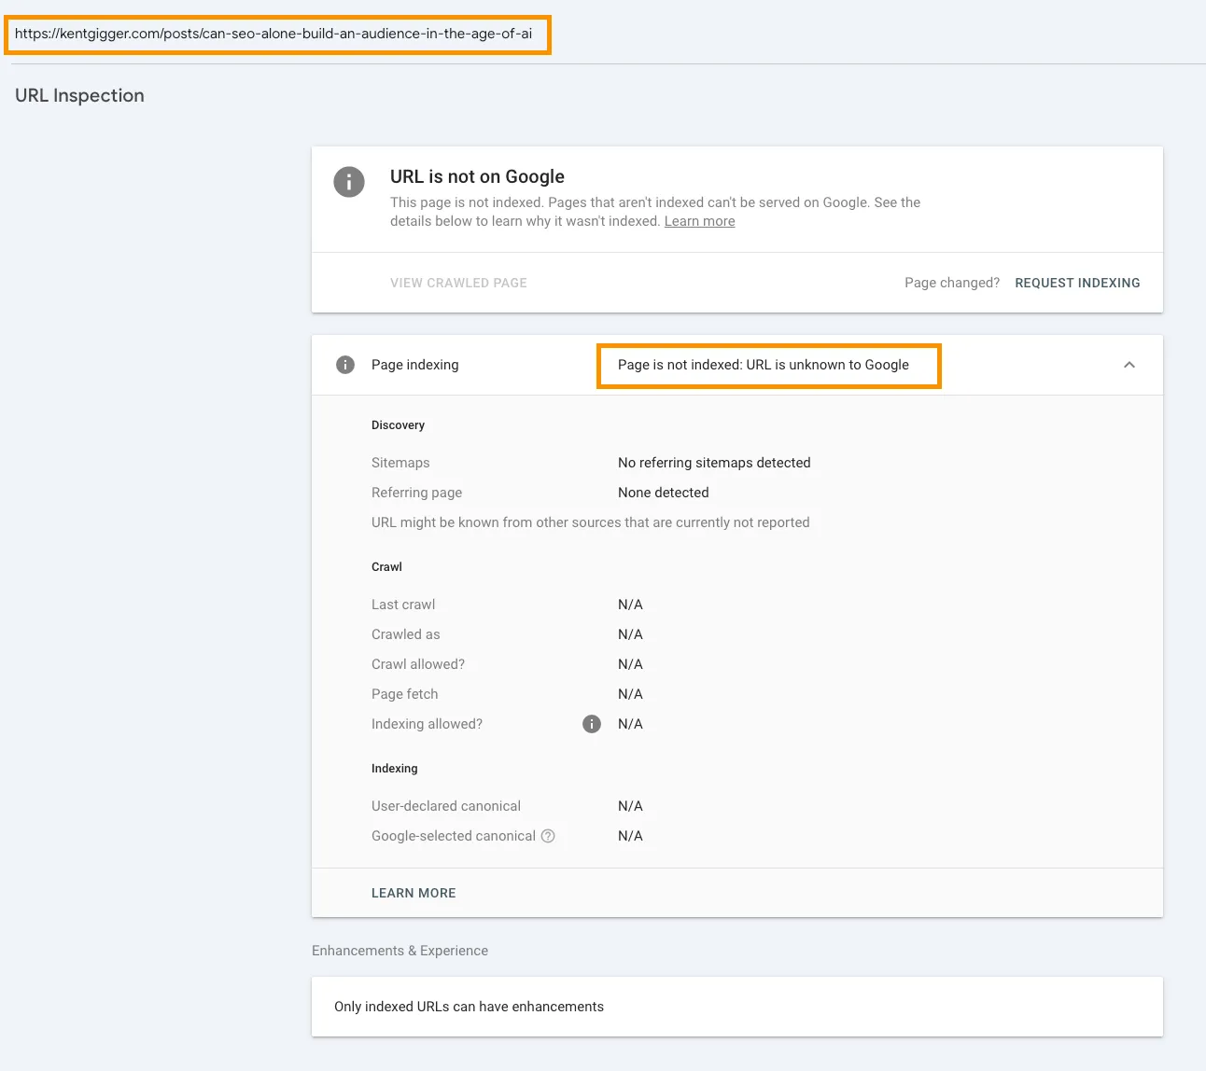Click the 'User-declared canonical' label
1206x1071 pixels.
[446, 806]
